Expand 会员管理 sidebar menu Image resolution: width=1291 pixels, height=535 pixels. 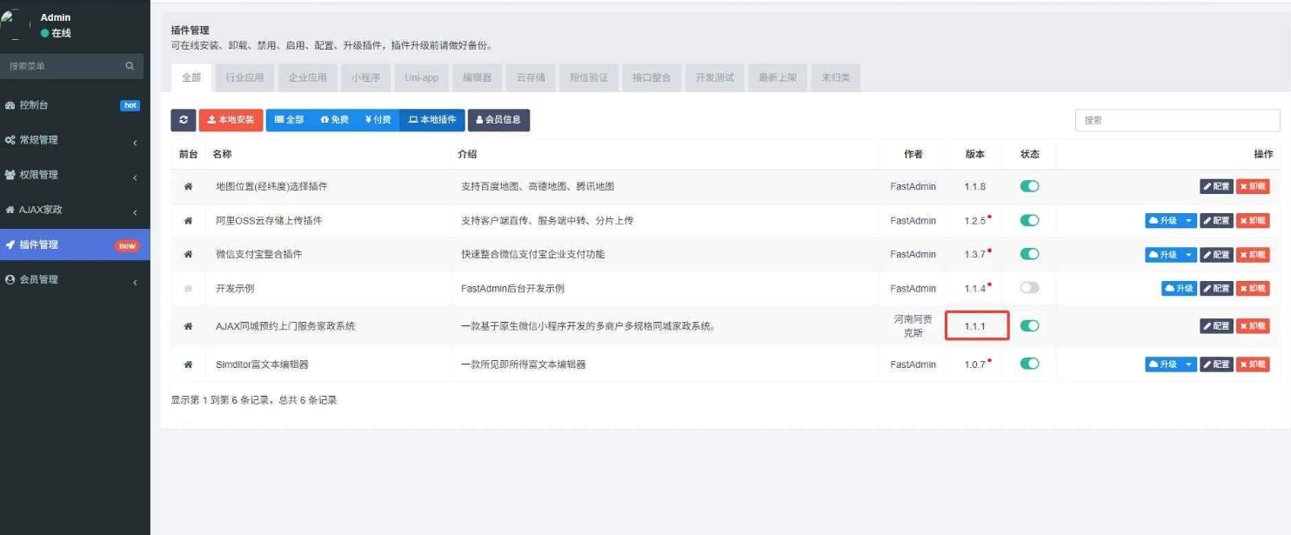(x=75, y=279)
